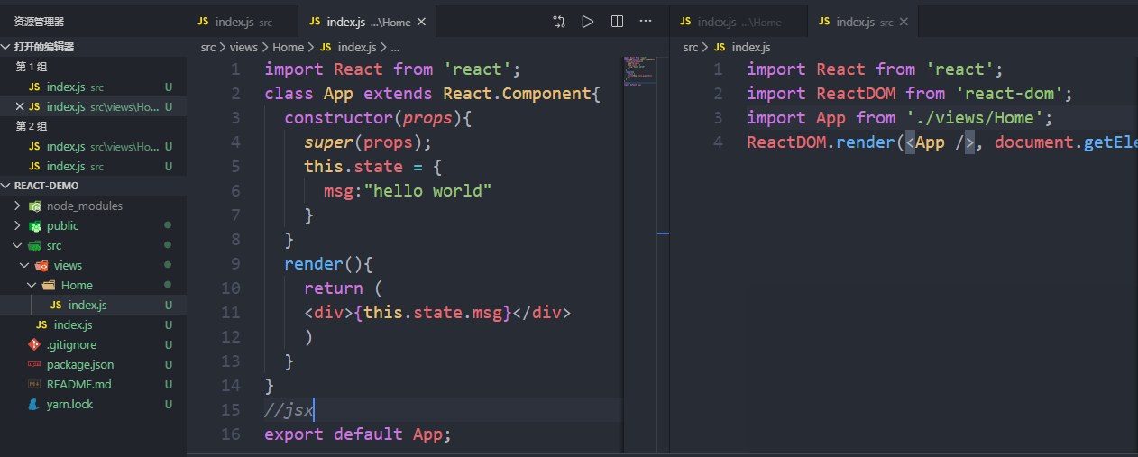Click the src breadcrumb in left editor
This screenshot has height=457, width=1138.
pyautogui.click(x=208, y=47)
